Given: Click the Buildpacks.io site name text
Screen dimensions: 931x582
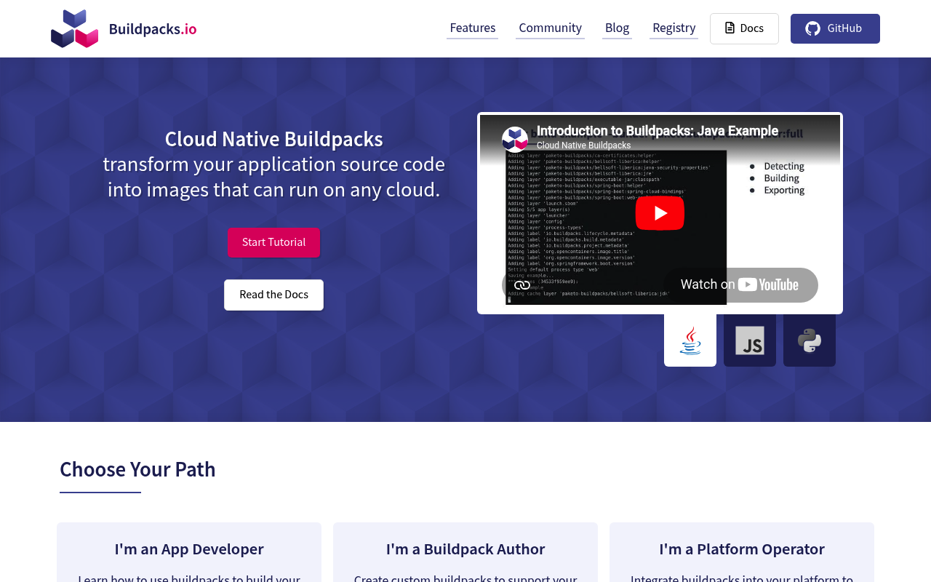Looking at the screenshot, I should [153, 29].
